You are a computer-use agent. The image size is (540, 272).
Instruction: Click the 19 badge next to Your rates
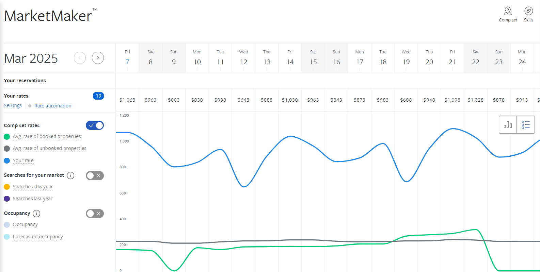[x=98, y=96]
